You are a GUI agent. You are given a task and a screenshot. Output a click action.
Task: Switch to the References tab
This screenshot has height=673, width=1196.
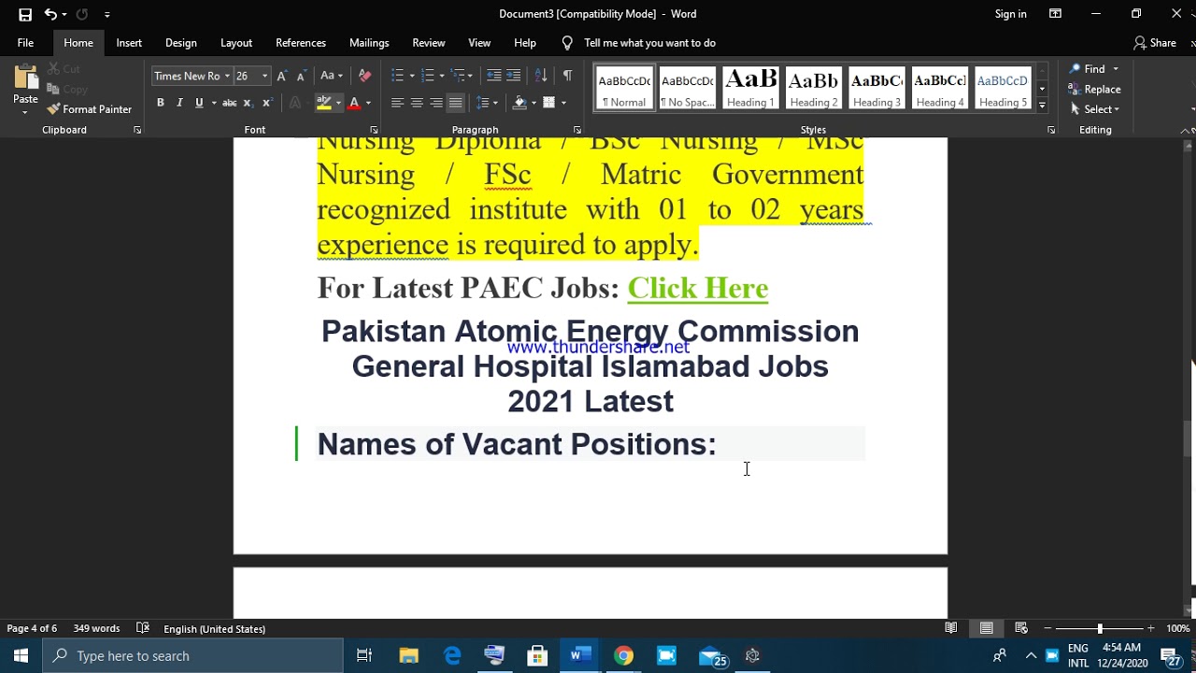[x=301, y=43]
